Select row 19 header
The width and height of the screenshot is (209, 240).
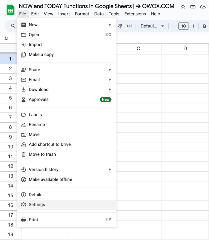(x=10, y=235)
